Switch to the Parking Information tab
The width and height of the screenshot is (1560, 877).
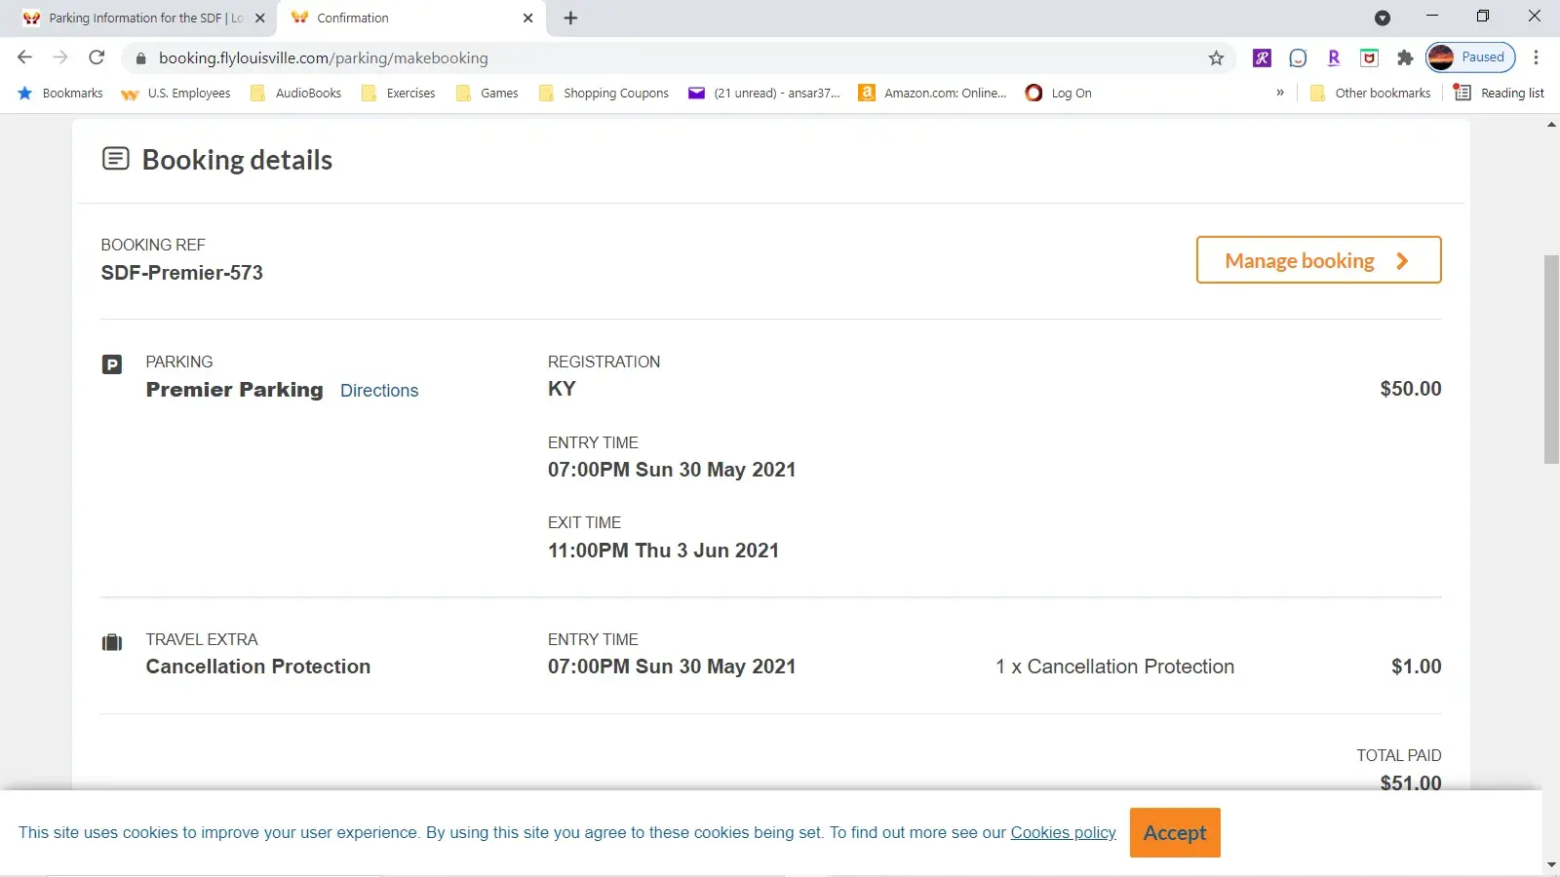pos(136,18)
